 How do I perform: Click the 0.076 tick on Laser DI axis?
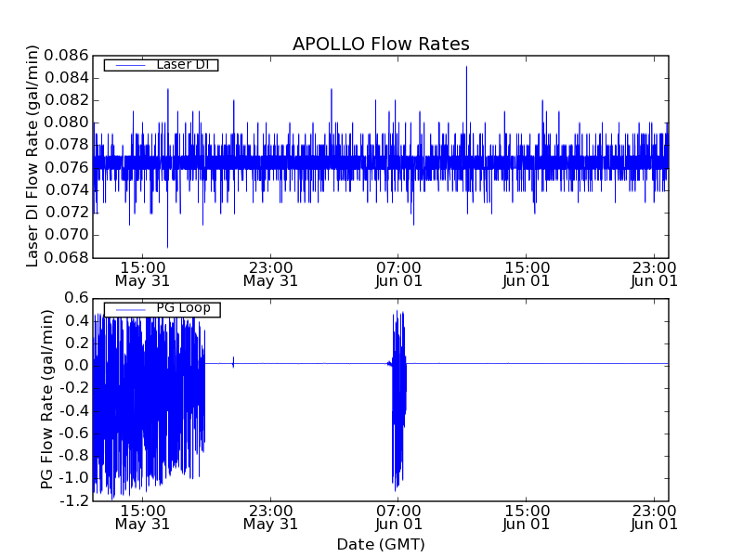[66, 168]
